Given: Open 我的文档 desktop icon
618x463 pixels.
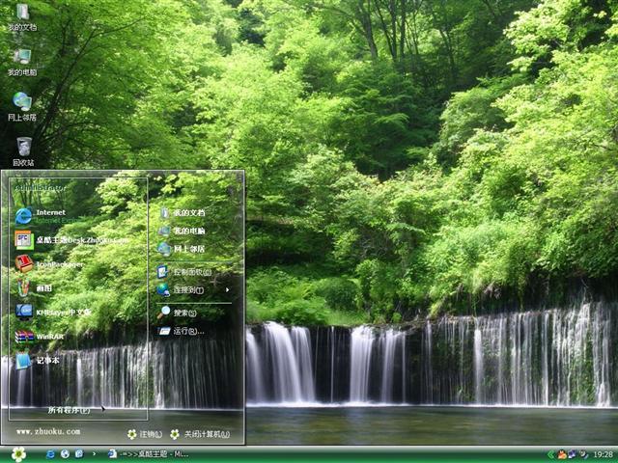Looking at the screenshot, I should (x=22, y=16).
